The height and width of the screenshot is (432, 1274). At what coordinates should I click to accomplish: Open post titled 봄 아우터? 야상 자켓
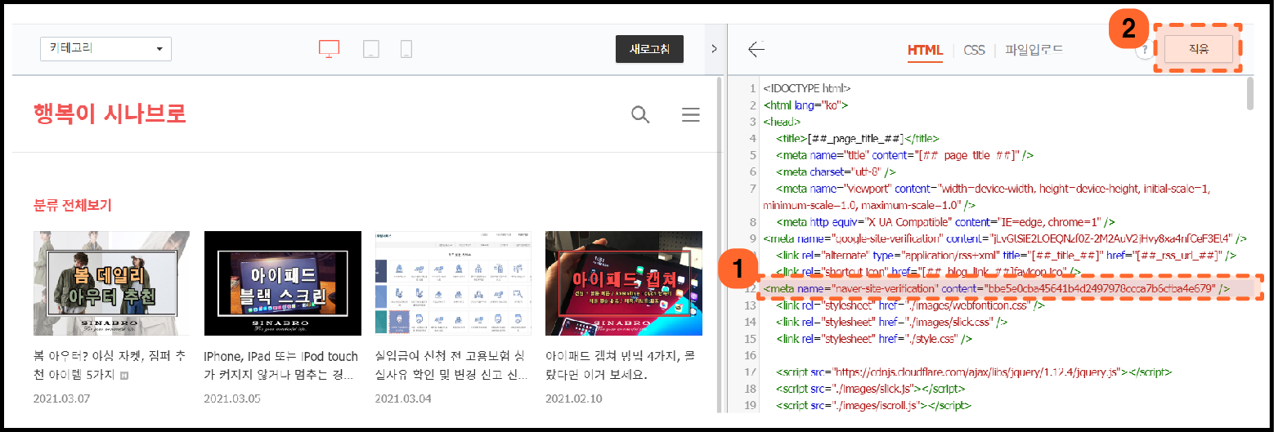[111, 365]
